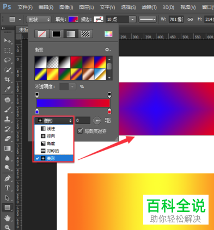Image resolution: width=214 pixels, height=230 pixels.
Task: Open the fill gradient swatch dropdown
Action: (x=73, y=19)
